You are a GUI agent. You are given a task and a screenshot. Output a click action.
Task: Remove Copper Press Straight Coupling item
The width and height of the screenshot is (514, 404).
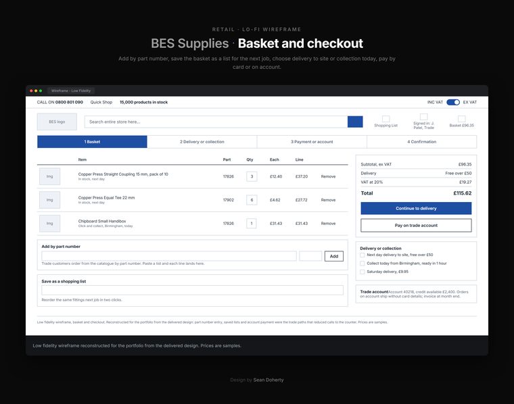[x=328, y=176]
